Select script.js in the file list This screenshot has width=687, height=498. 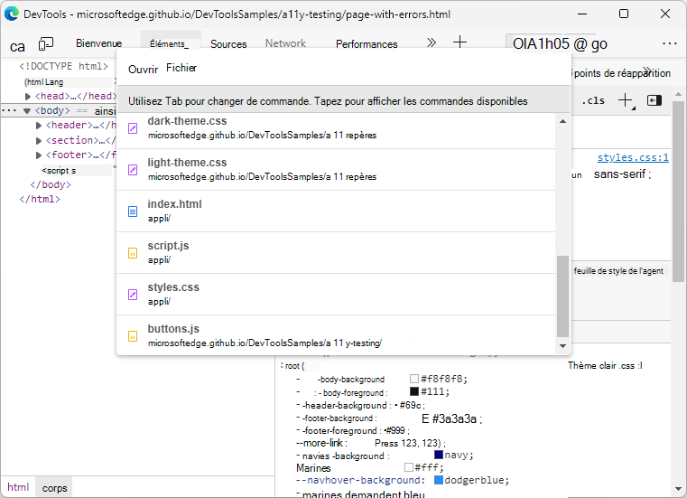[336, 253]
